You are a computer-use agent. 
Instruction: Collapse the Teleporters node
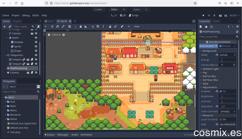point(6,55)
